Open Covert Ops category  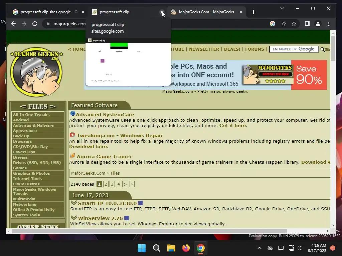24,152
